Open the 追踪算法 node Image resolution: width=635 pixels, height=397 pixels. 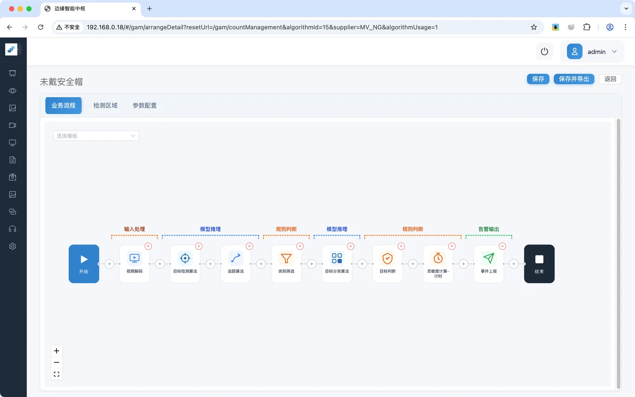[x=235, y=264]
